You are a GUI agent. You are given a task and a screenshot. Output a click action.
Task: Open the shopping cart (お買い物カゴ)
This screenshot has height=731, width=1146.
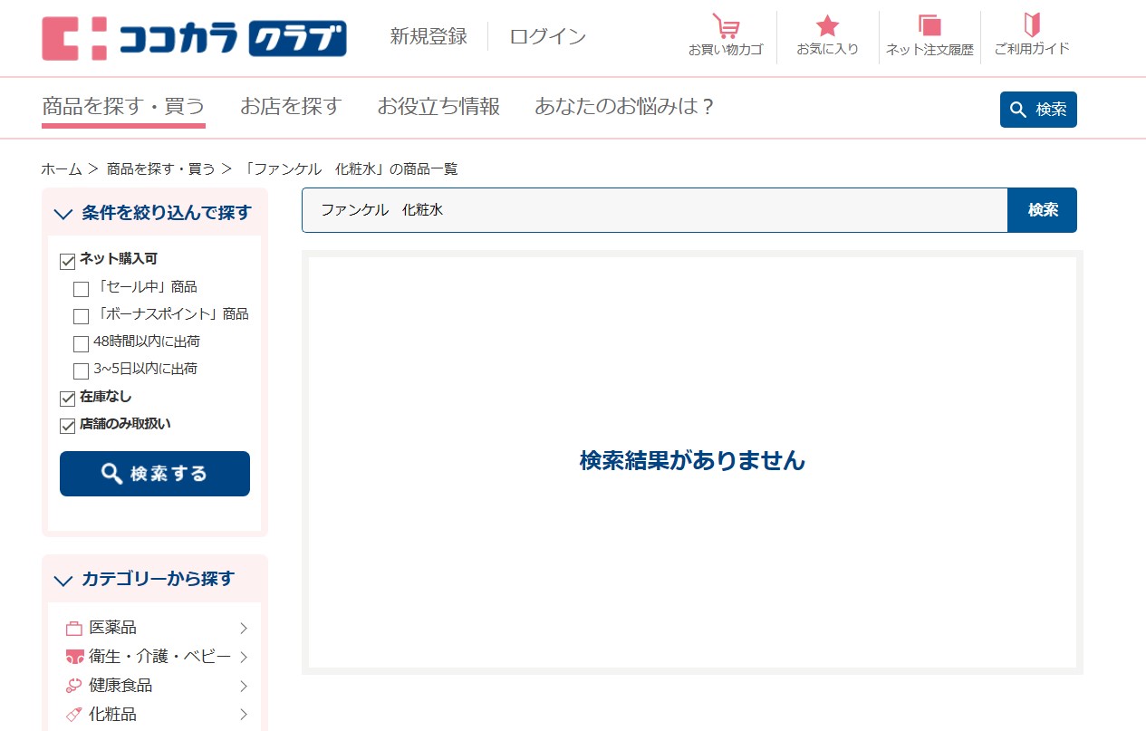coord(727,36)
